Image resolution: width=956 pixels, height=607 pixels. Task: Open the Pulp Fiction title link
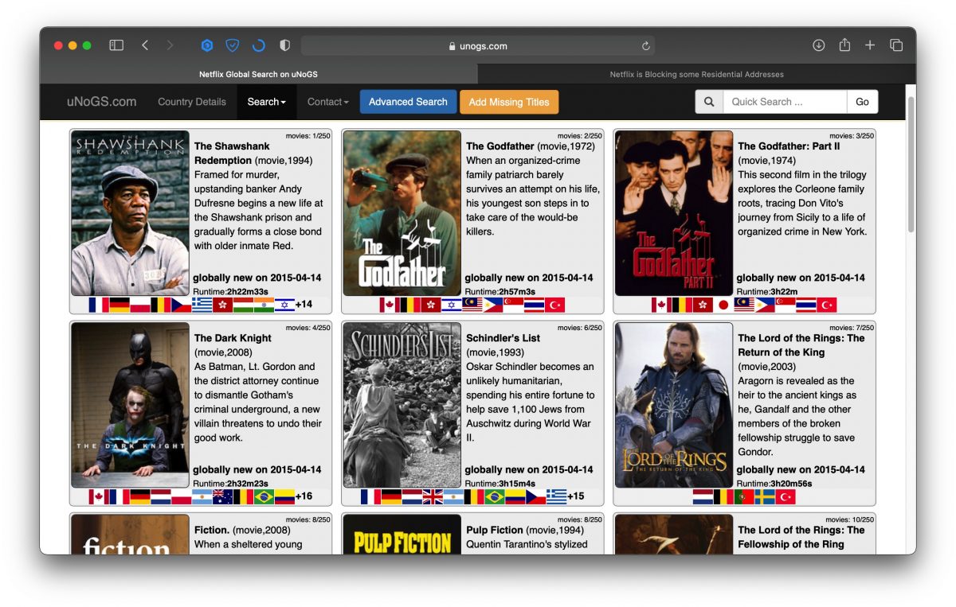(x=495, y=530)
